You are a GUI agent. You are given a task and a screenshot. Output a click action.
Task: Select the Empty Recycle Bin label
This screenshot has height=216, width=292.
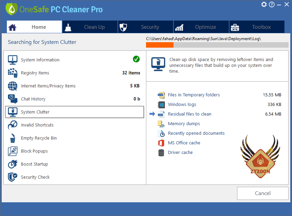point(39,138)
